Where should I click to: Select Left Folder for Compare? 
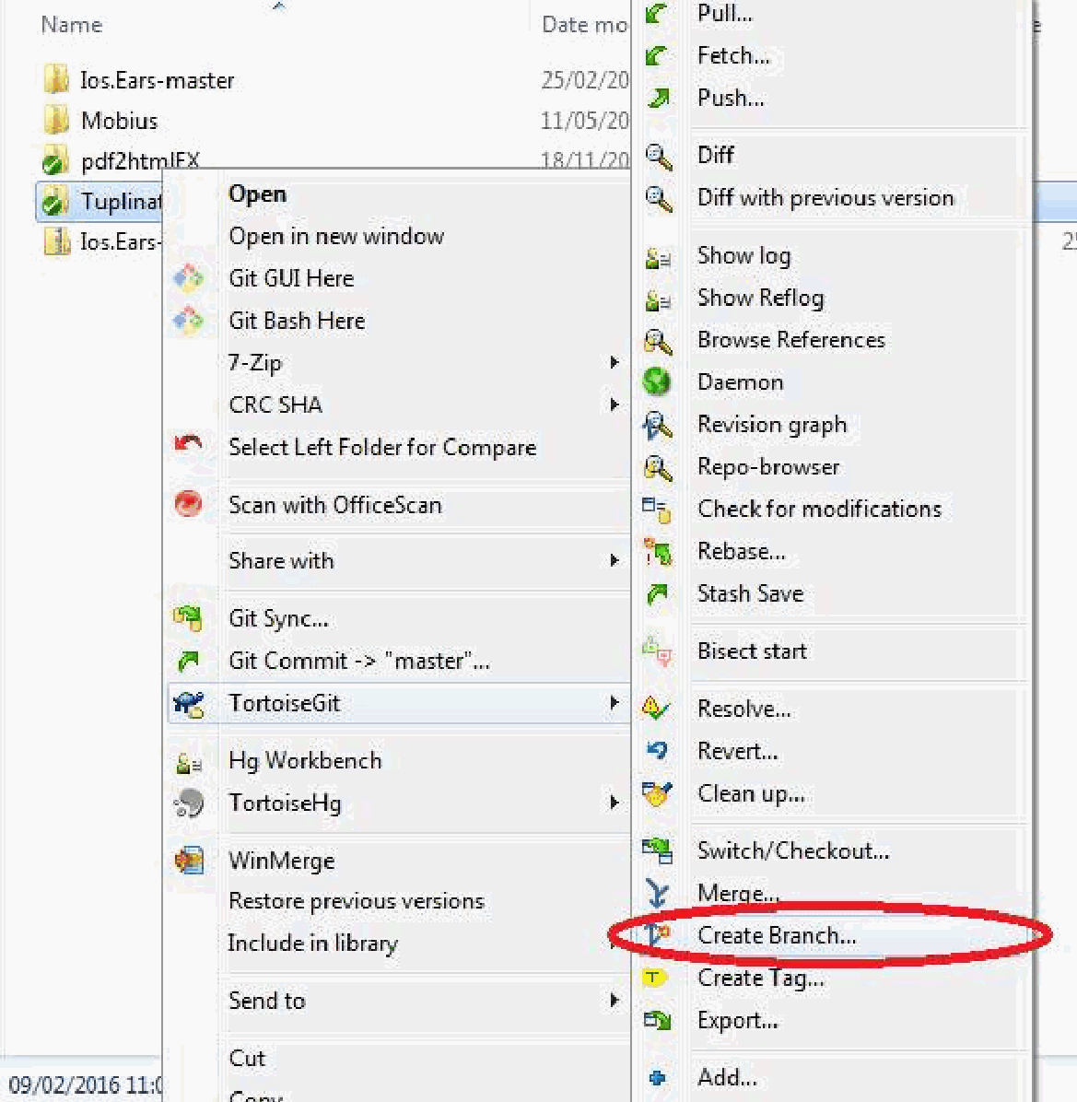click(382, 448)
